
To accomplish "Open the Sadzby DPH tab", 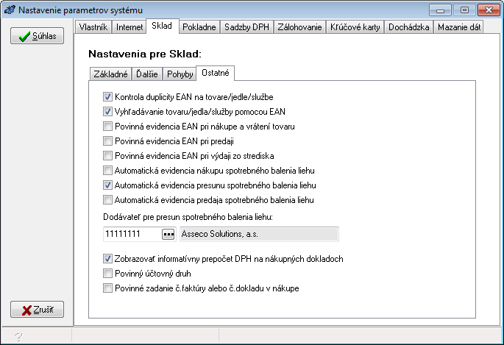I will (246, 27).
